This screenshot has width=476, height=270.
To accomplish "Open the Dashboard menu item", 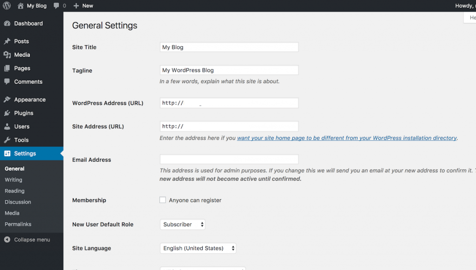I will point(32,23).
